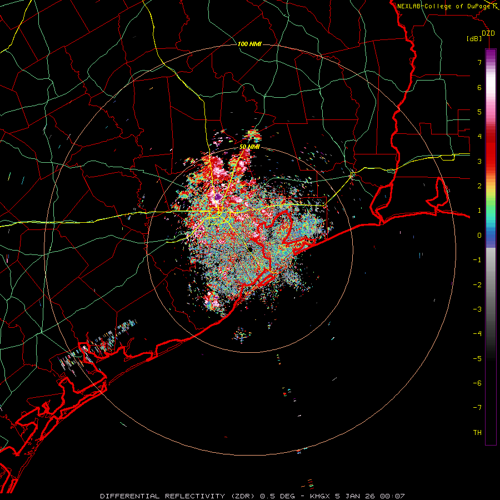Select the "-4" color scale value
The height and width of the screenshot is (500, 500).
pyautogui.click(x=477, y=334)
